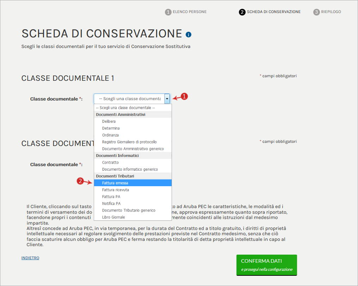Select Registro Giornaliero di protocollo
The height and width of the screenshot is (286, 358).
tap(132, 142)
